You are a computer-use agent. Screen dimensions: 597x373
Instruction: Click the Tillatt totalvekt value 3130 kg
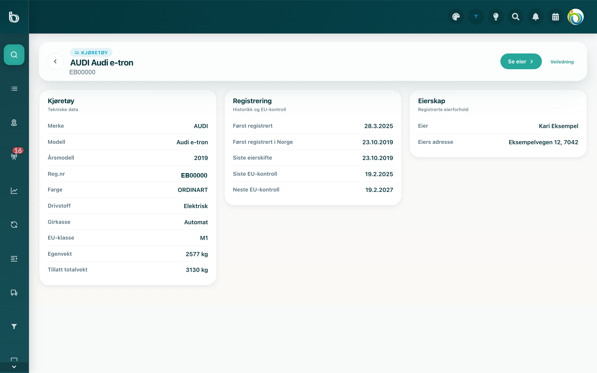point(197,270)
